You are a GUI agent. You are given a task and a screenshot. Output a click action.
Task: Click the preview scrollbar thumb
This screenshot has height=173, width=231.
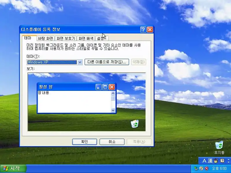tap(113, 98)
